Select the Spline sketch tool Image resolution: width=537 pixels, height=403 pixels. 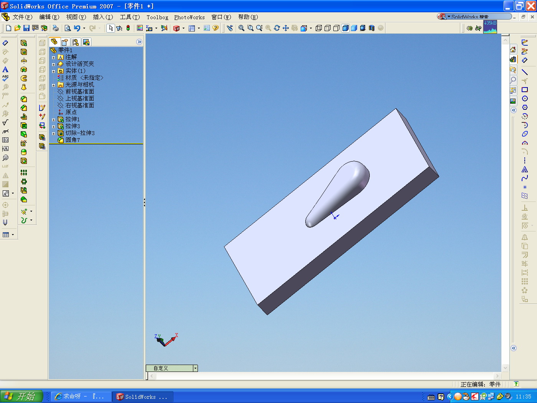(525, 178)
